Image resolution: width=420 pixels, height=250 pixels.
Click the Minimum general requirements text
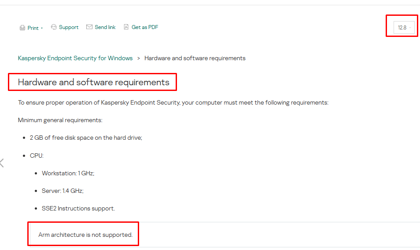(x=60, y=120)
